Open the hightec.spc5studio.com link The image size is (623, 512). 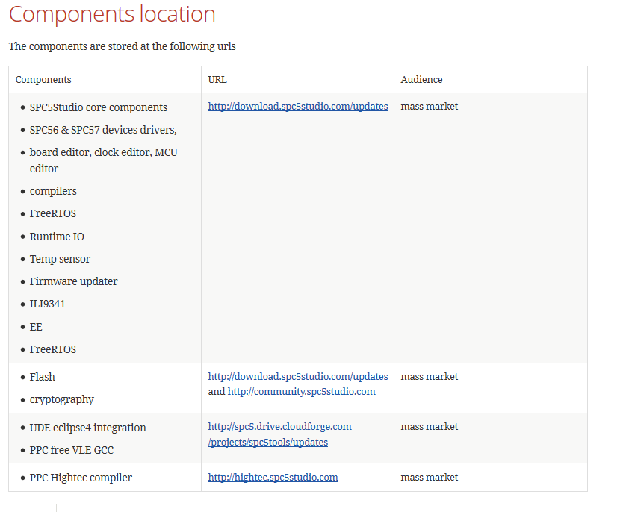click(x=273, y=477)
